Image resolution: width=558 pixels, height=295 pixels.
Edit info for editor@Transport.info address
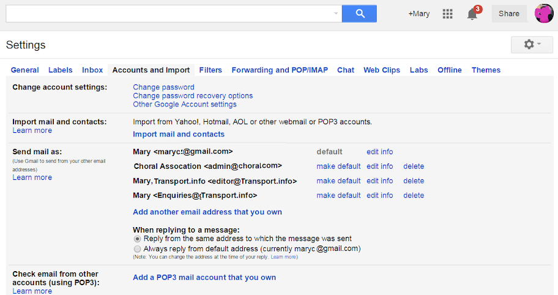[x=379, y=181]
